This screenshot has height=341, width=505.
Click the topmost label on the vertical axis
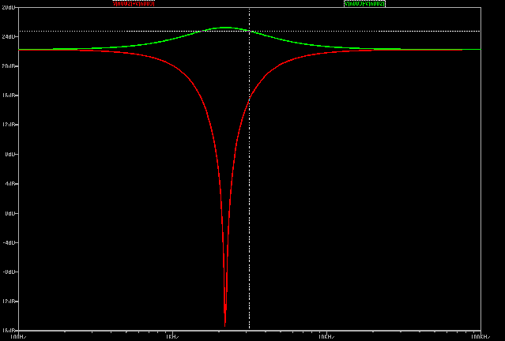click(9, 7)
